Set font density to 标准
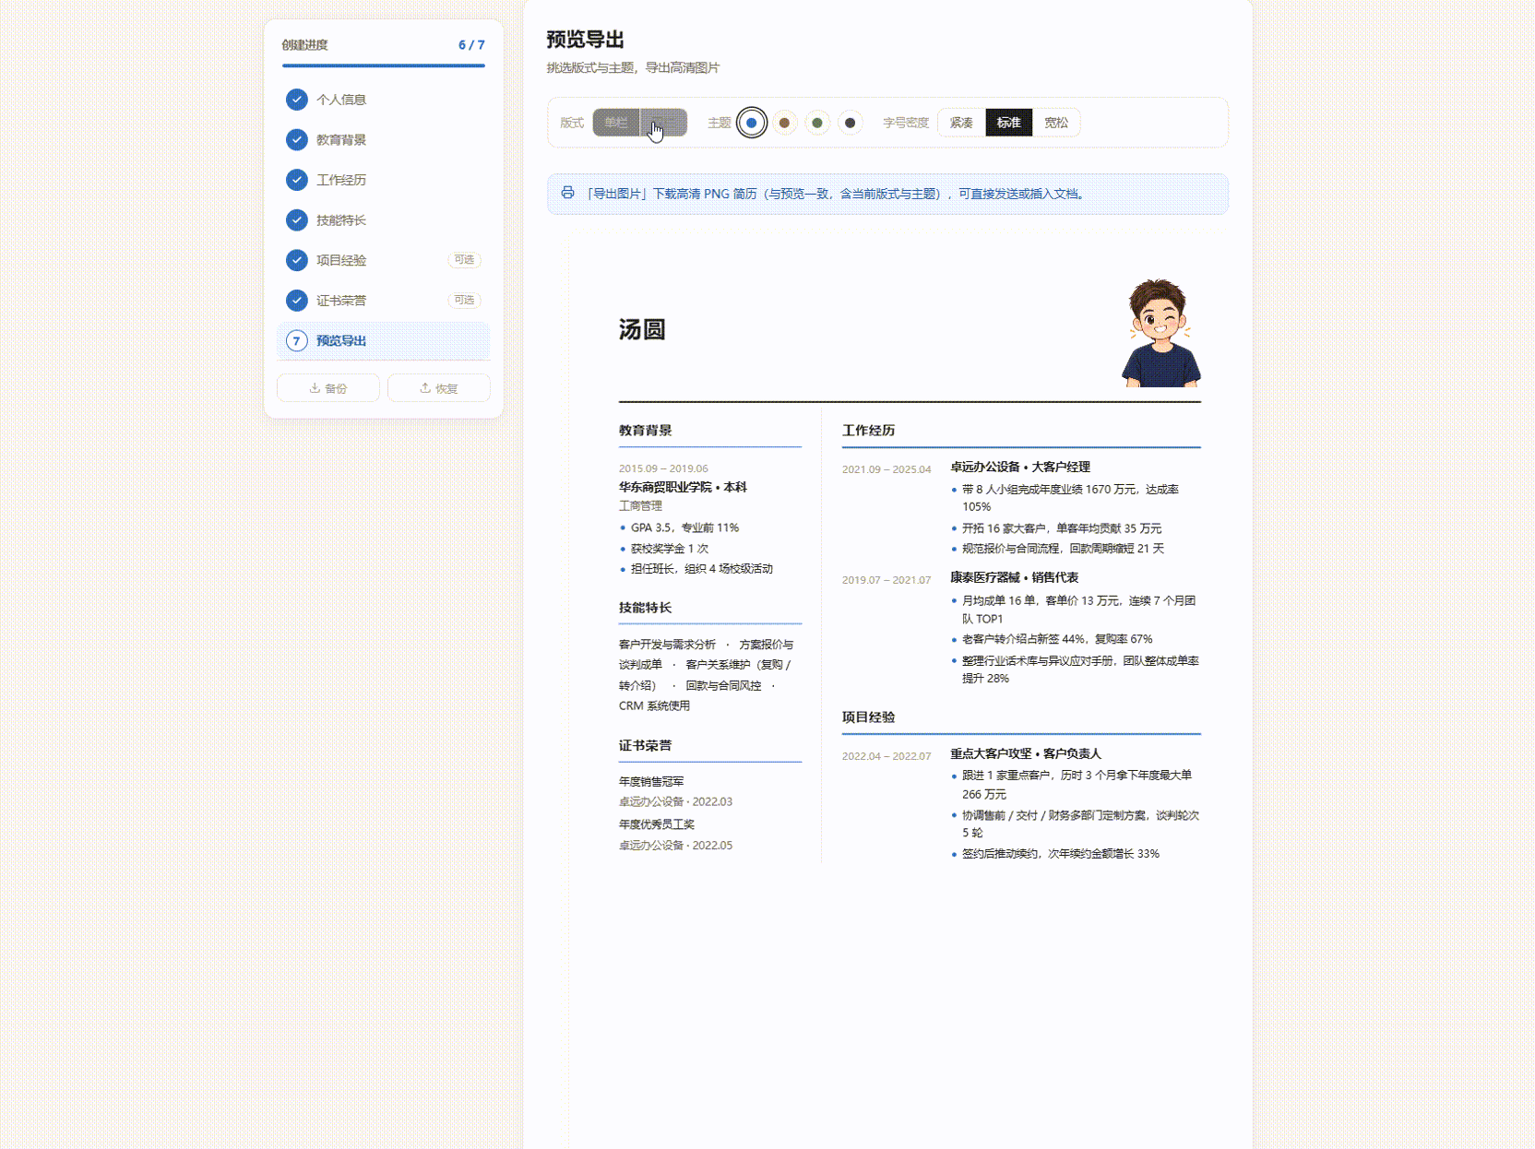Image resolution: width=1535 pixels, height=1149 pixels. [1009, 123]
